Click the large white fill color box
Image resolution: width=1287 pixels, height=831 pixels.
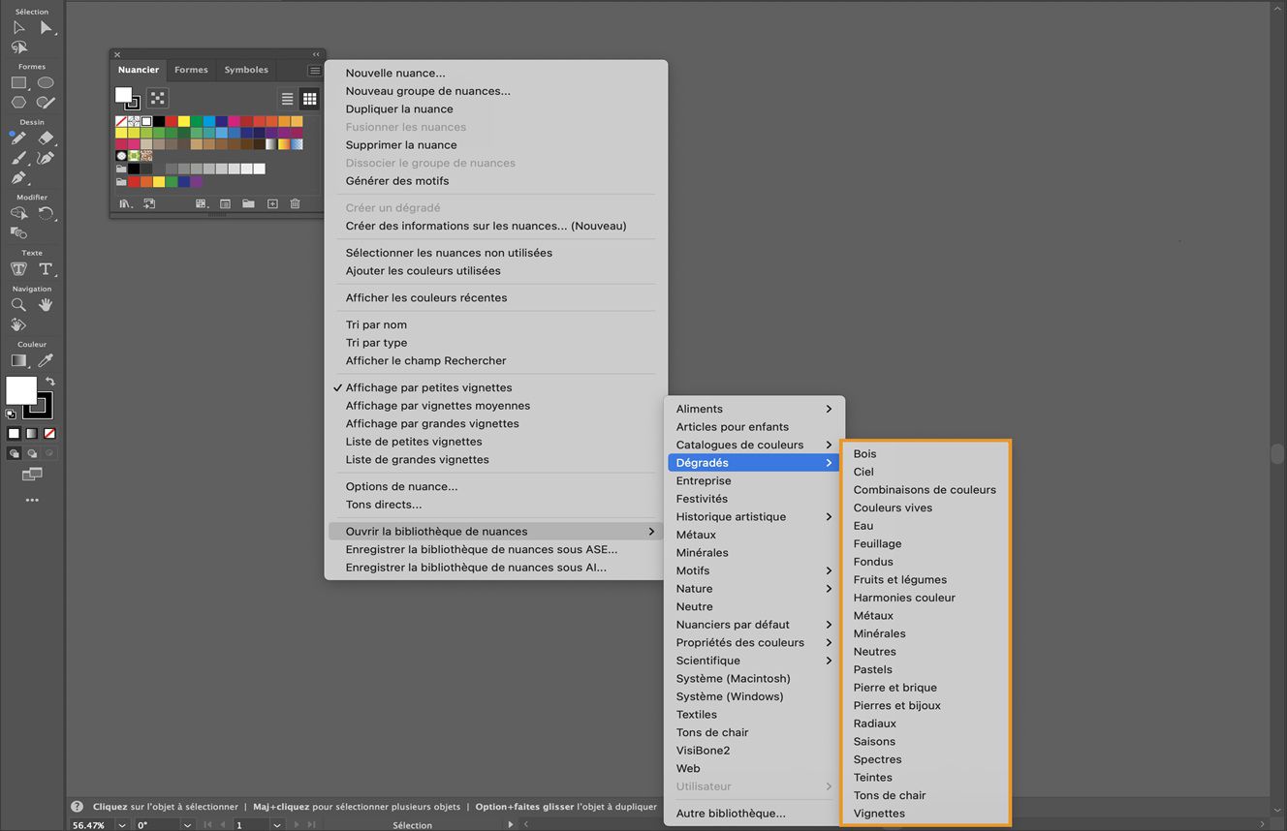coord(21,390)
